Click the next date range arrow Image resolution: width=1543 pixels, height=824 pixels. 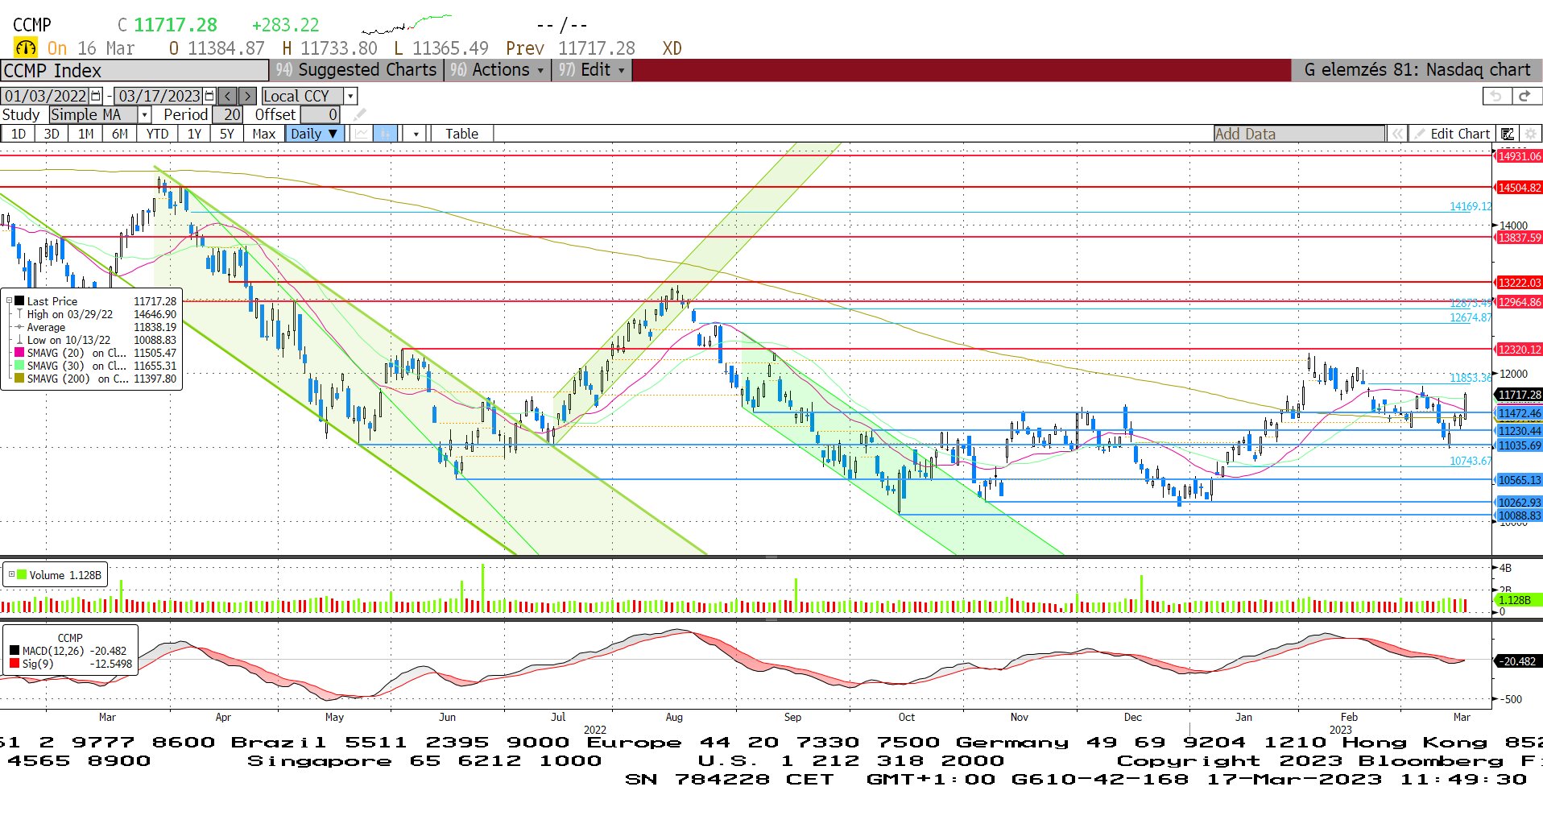click(247, 96)
